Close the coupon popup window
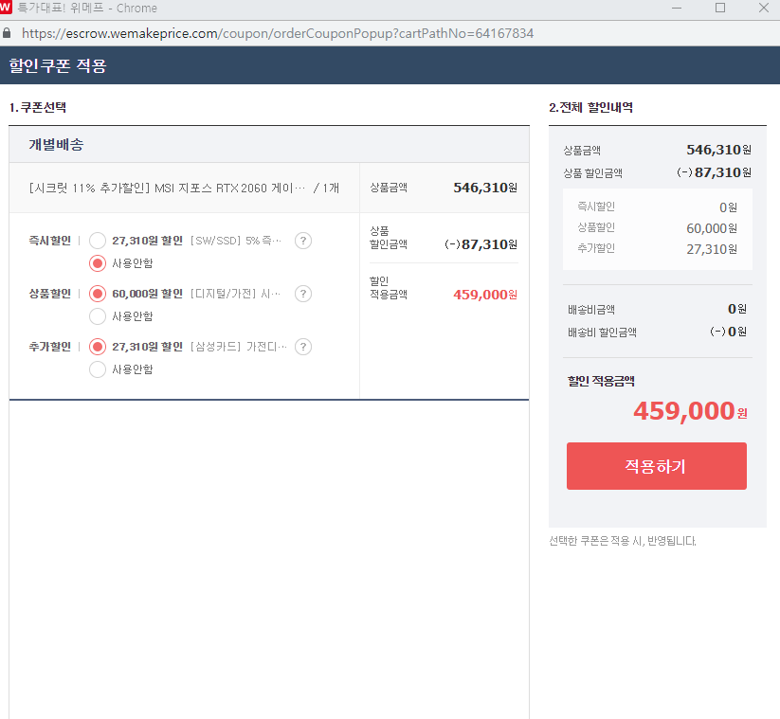 pyautogui.click(x=763, y=8)
